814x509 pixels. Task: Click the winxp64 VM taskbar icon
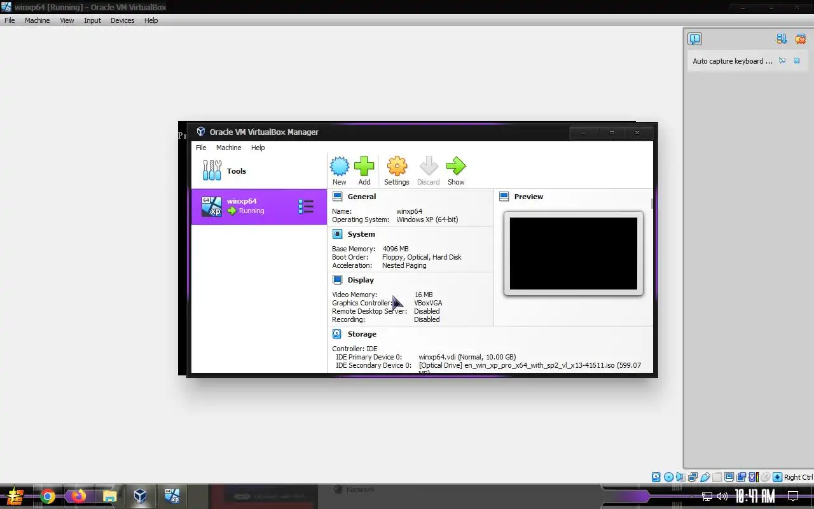tap(172, 496)
